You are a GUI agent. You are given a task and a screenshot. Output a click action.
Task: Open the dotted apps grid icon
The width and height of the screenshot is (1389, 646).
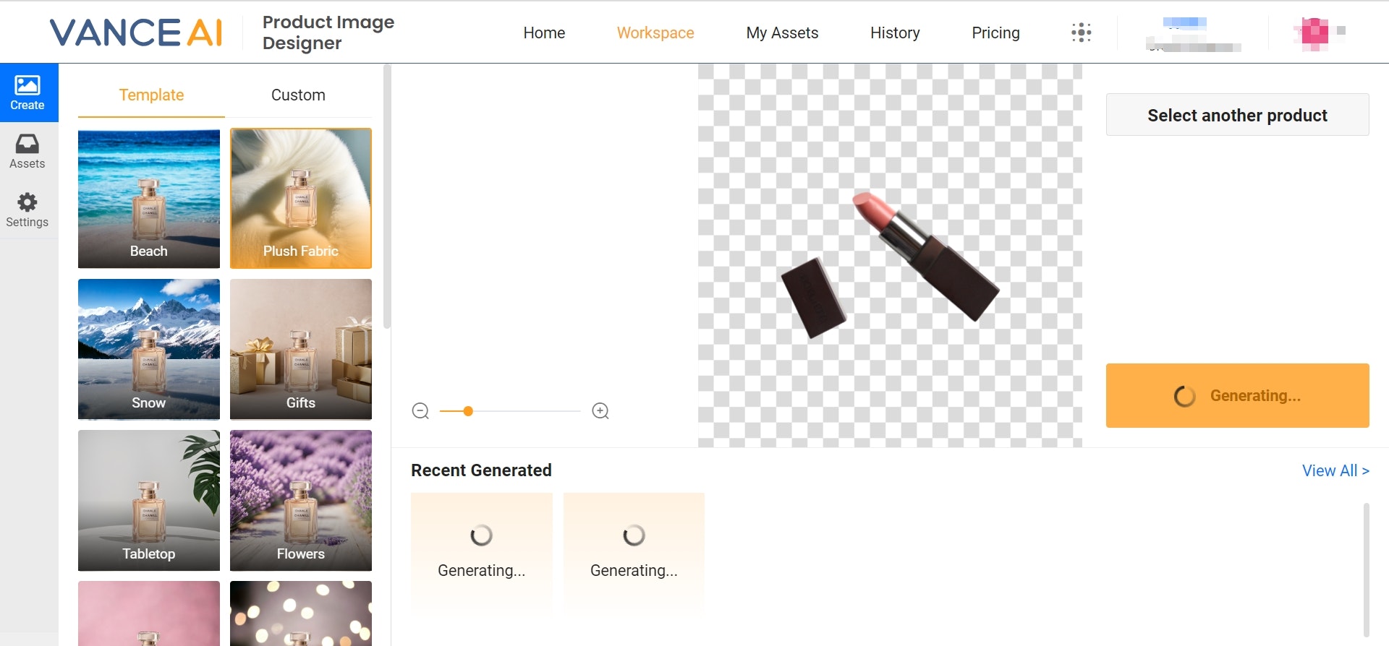point(1081,33)
